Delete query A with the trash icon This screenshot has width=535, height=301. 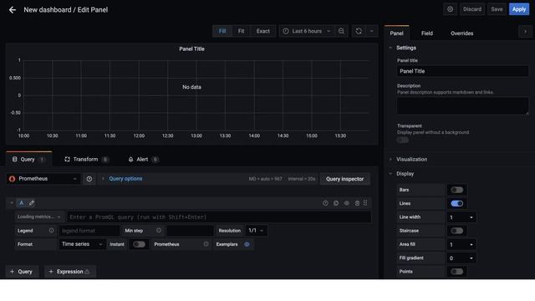[x=357, y=203]
